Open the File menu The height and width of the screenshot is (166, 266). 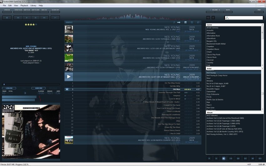(x=4, y=5)
